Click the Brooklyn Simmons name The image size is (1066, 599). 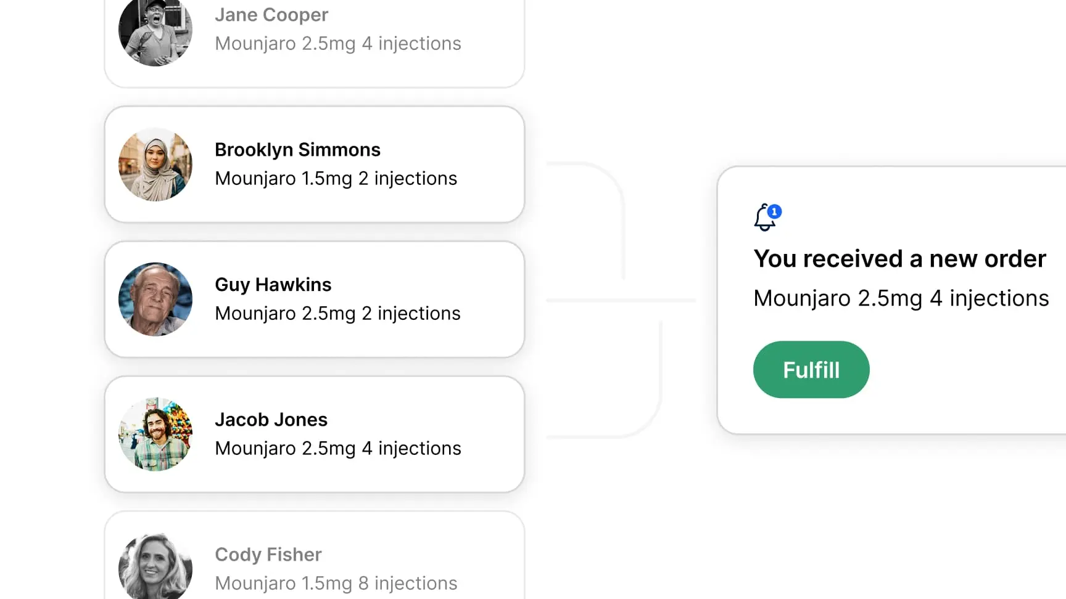[297, 150]
